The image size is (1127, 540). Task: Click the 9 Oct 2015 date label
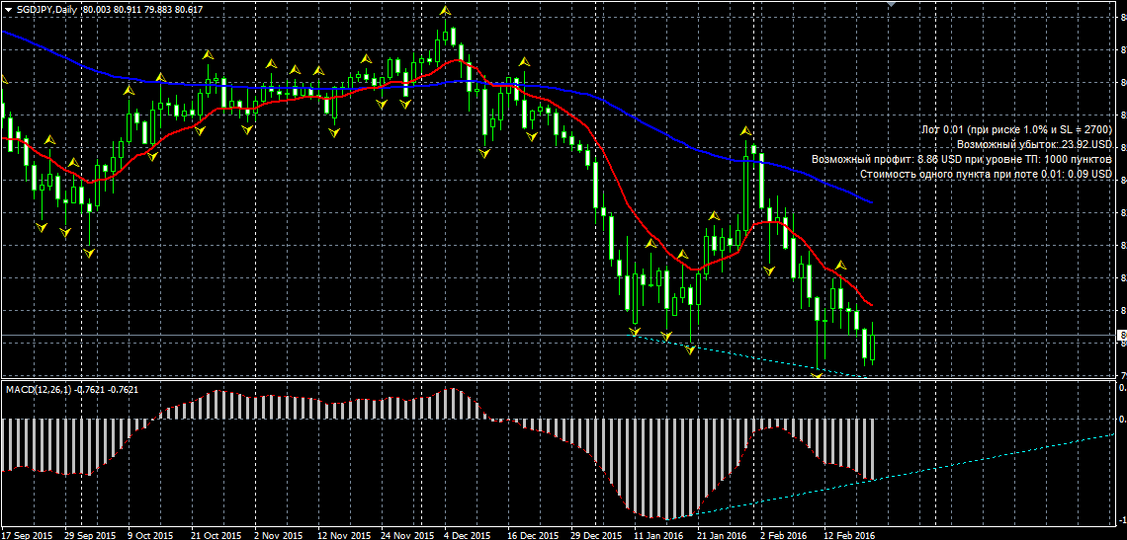tap(150, 535)
